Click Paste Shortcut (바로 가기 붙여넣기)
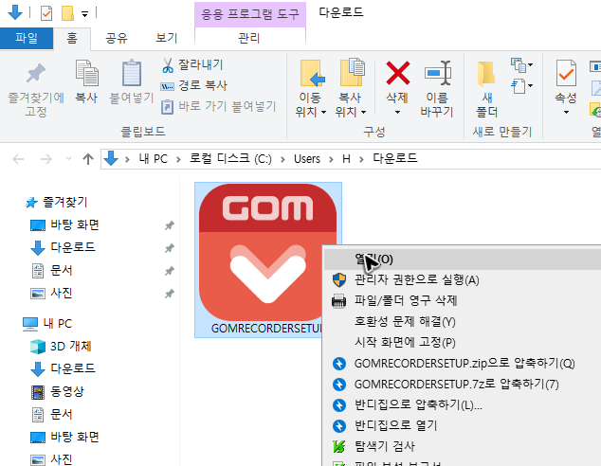 pyautogui.click(x=218, y=106)
